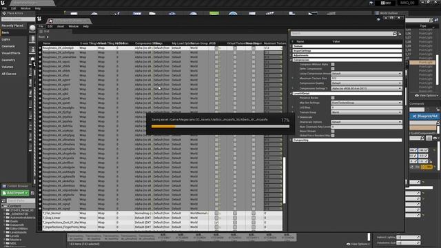Open File menu in property matrix window
The height and width of the screenshot is (248, 441).
tap(41, 26)
